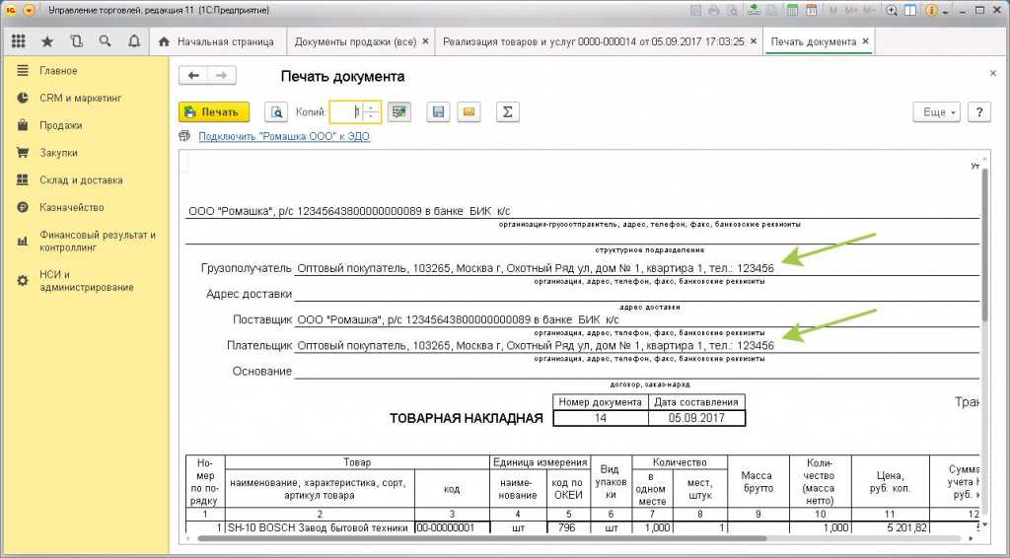The width and height of the screenshot is (1010, 558).
Task: Click the print preview icon beside Печать
Action: tap(278, 112)
